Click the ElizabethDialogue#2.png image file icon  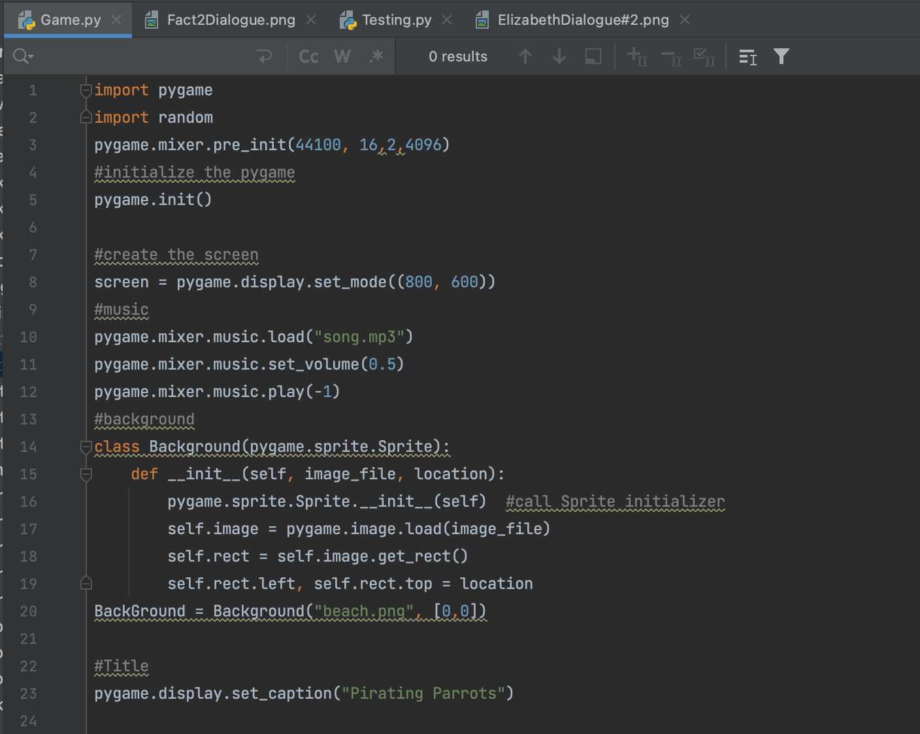[482, 20]
